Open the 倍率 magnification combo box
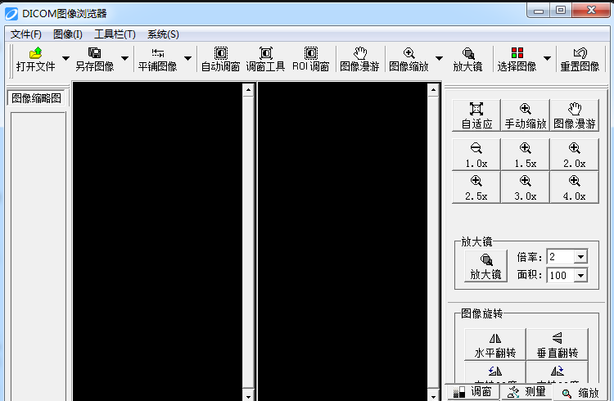The height and width of the screenshot is (401, 614). pos(580,257)
